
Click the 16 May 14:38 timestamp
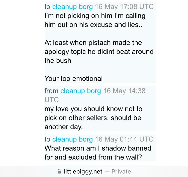(x=124, y=91)
